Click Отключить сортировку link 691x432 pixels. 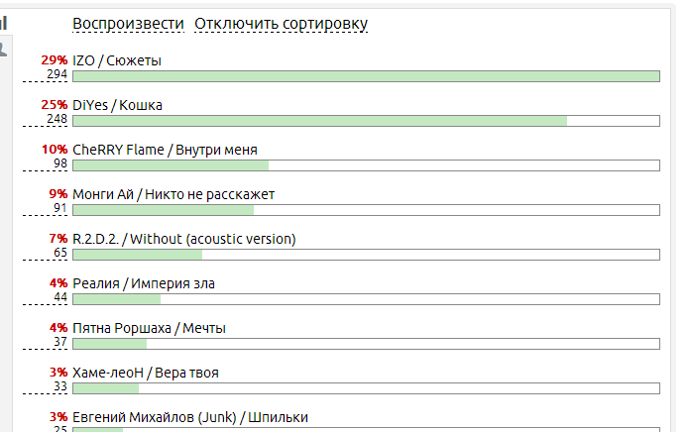(x=282, y=24)
